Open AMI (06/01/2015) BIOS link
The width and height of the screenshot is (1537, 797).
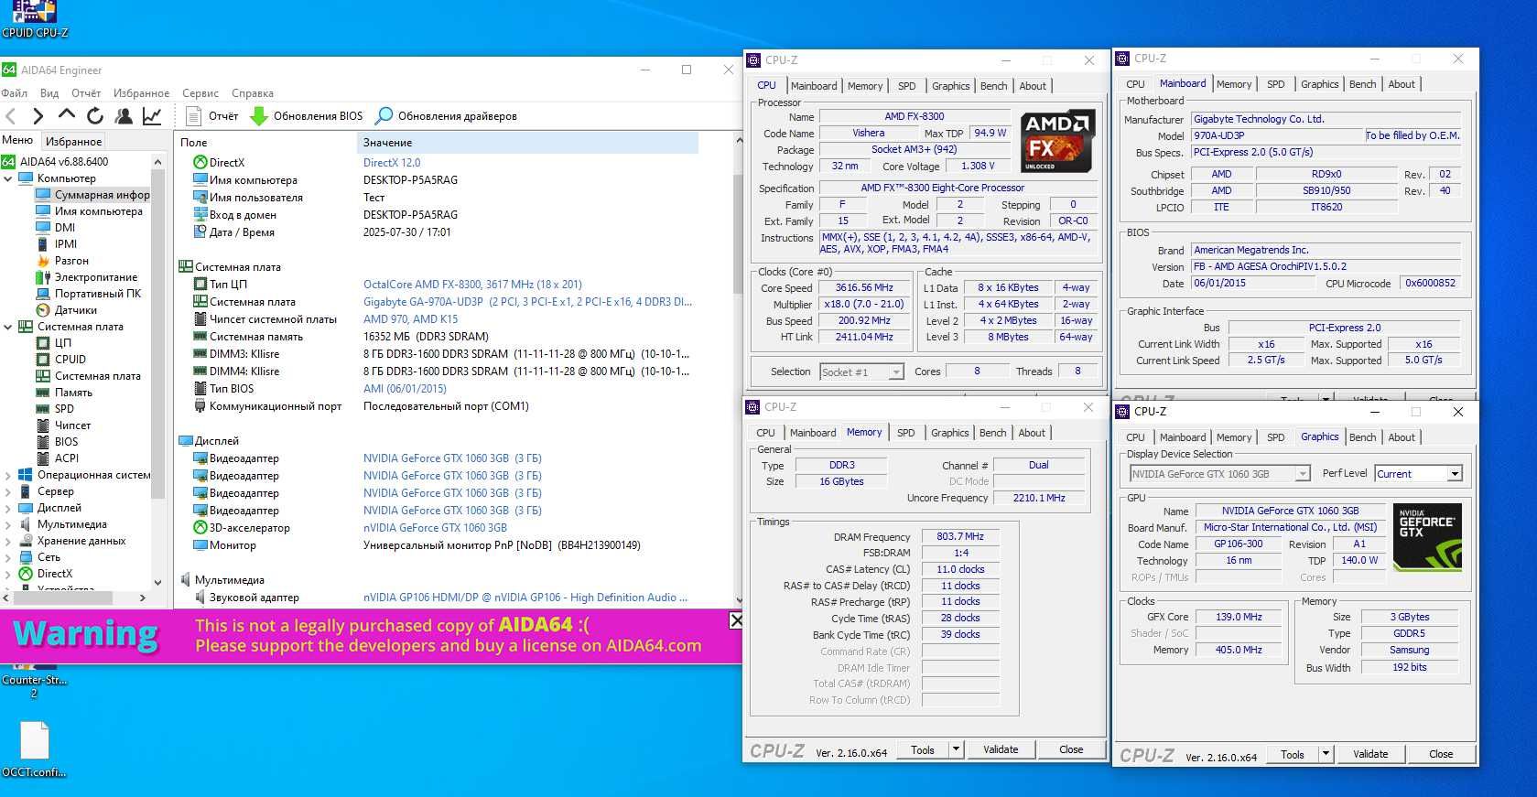[405, 389]
